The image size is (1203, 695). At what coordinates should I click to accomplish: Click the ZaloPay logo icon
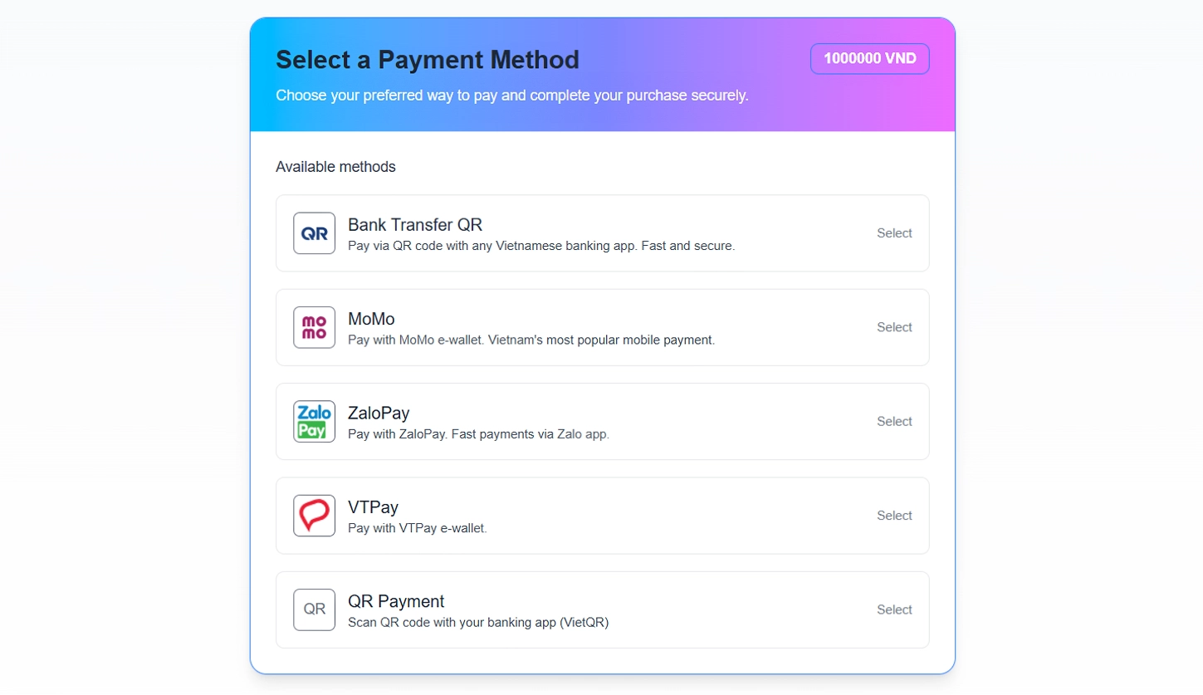pyautogui.click(x=314, y=421)
